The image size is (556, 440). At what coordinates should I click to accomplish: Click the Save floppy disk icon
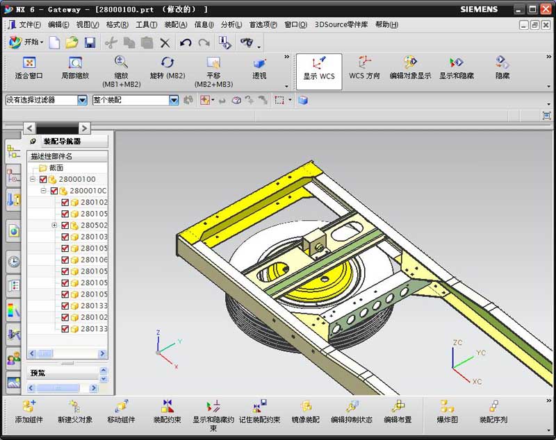(90, 43)
